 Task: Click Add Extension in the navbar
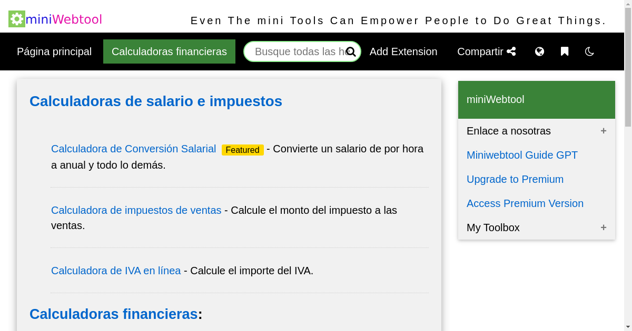(403, 51)
